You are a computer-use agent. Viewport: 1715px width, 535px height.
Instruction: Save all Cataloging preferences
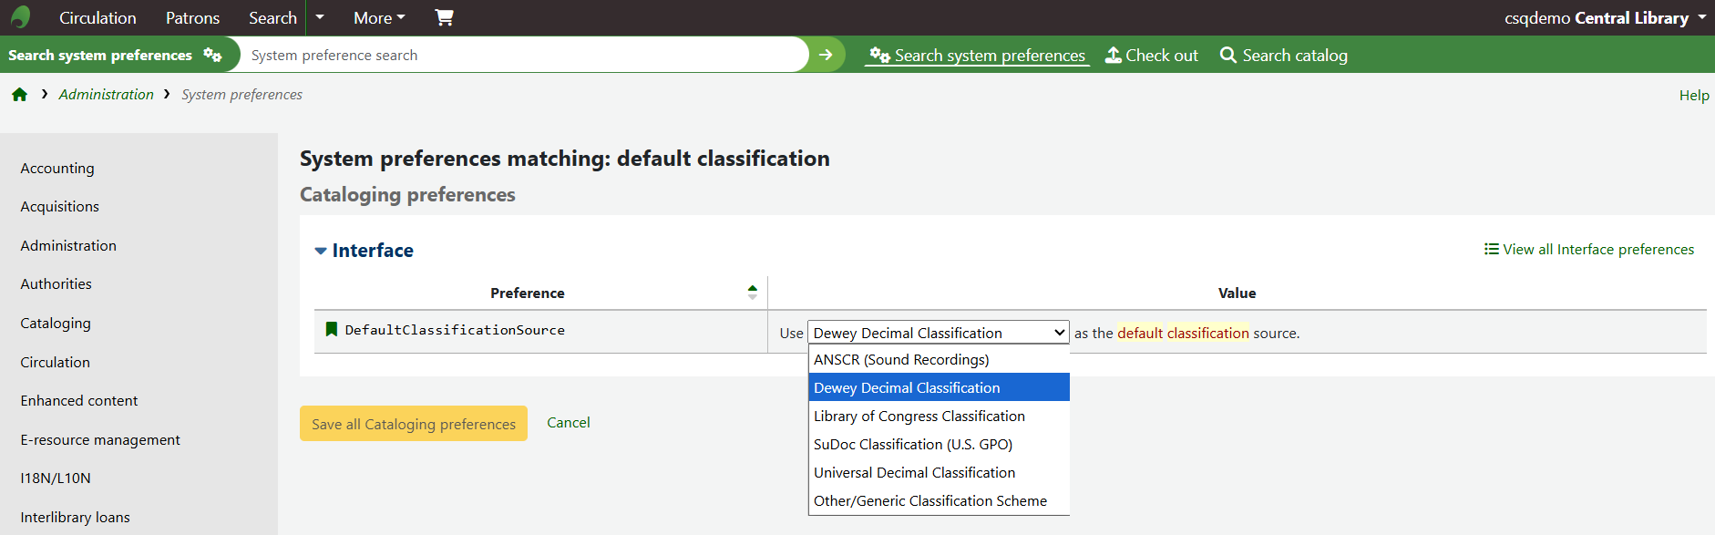tap(414, 424)
